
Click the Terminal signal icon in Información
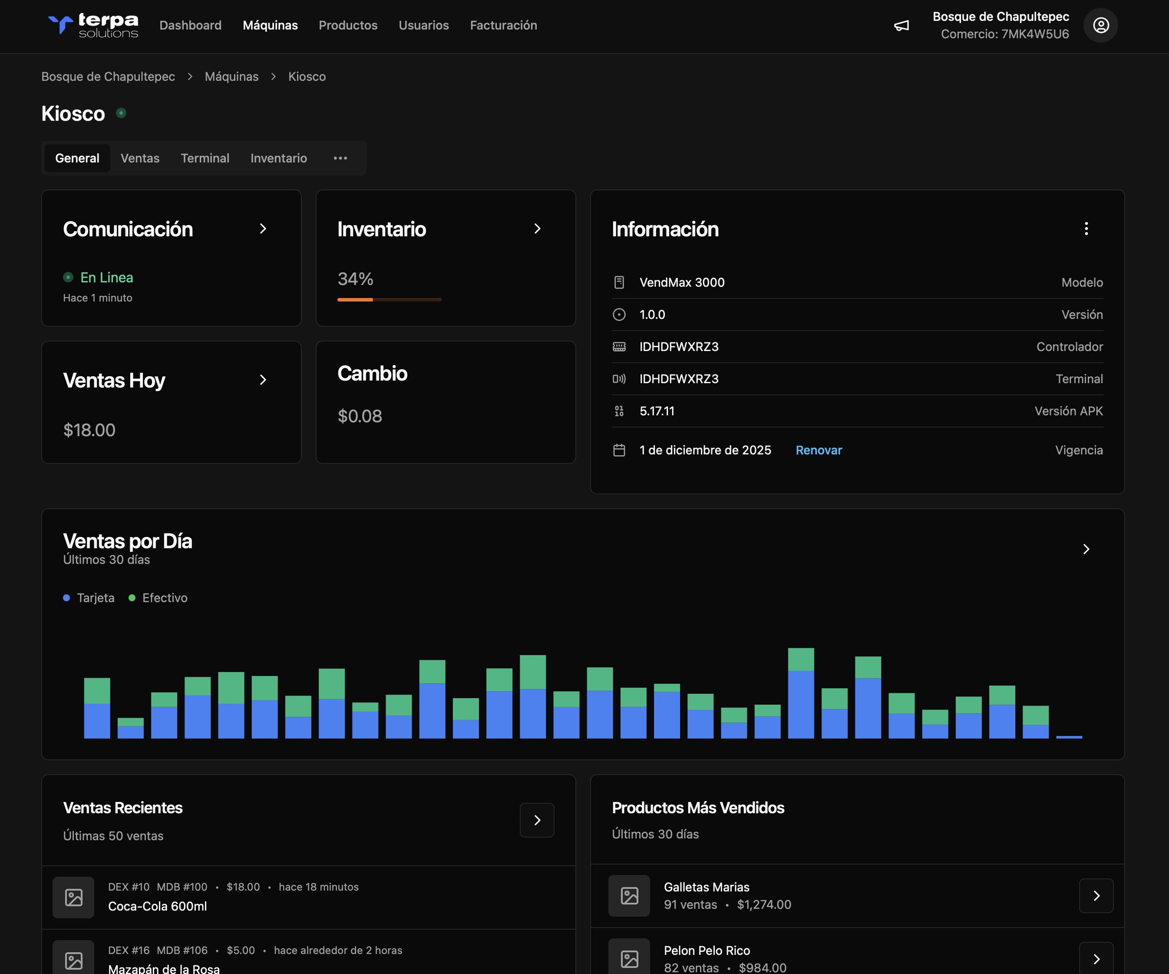[619, 379]
